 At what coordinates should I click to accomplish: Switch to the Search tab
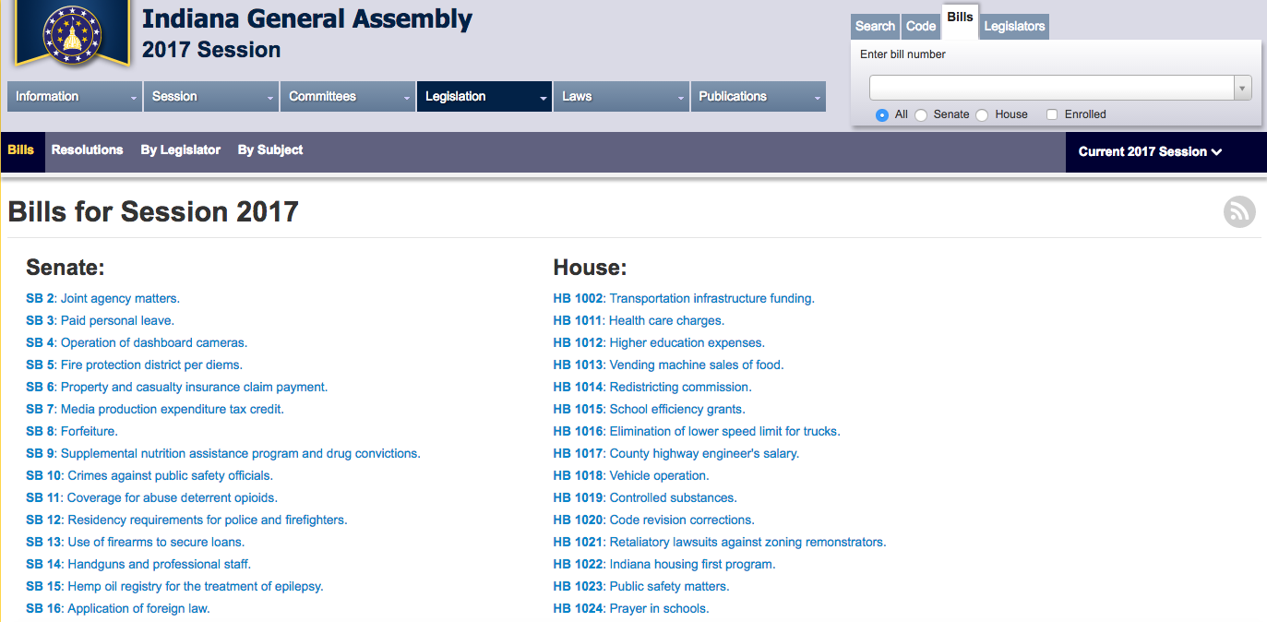[x=875, y=27]
